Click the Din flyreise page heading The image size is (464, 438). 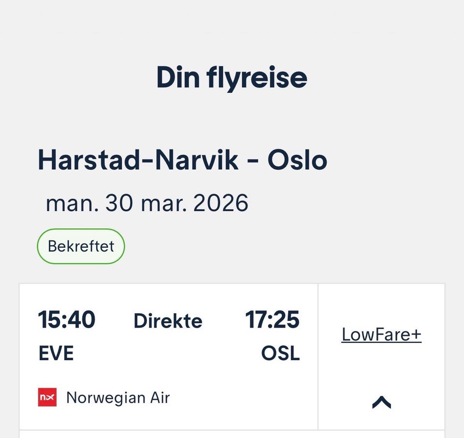point(232,78)
